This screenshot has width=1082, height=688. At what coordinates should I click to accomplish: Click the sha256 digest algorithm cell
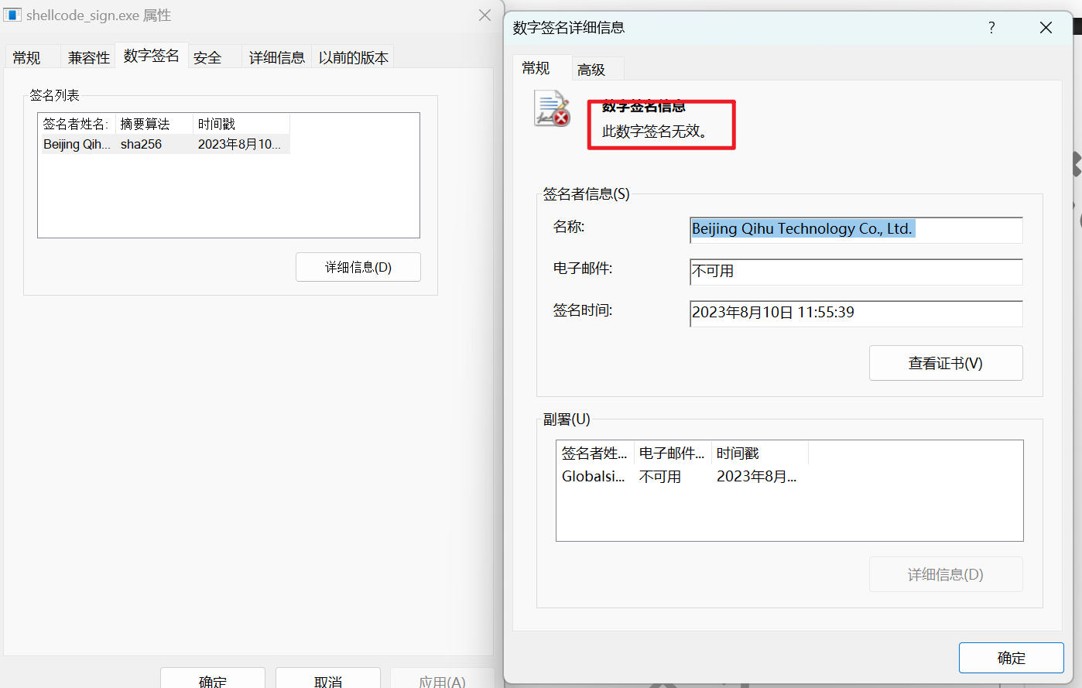(x=141, y=144)
